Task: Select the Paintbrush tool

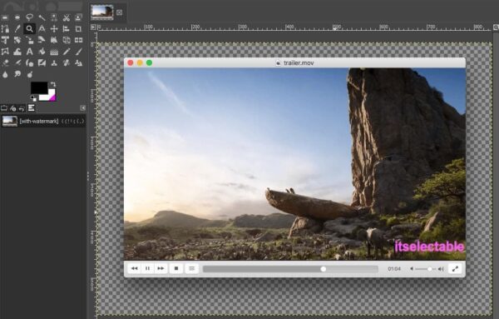Action: click(x=78, y=52)
